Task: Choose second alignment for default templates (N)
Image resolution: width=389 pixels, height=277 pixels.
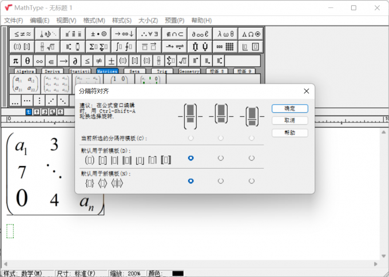Action: click(221, 181)
